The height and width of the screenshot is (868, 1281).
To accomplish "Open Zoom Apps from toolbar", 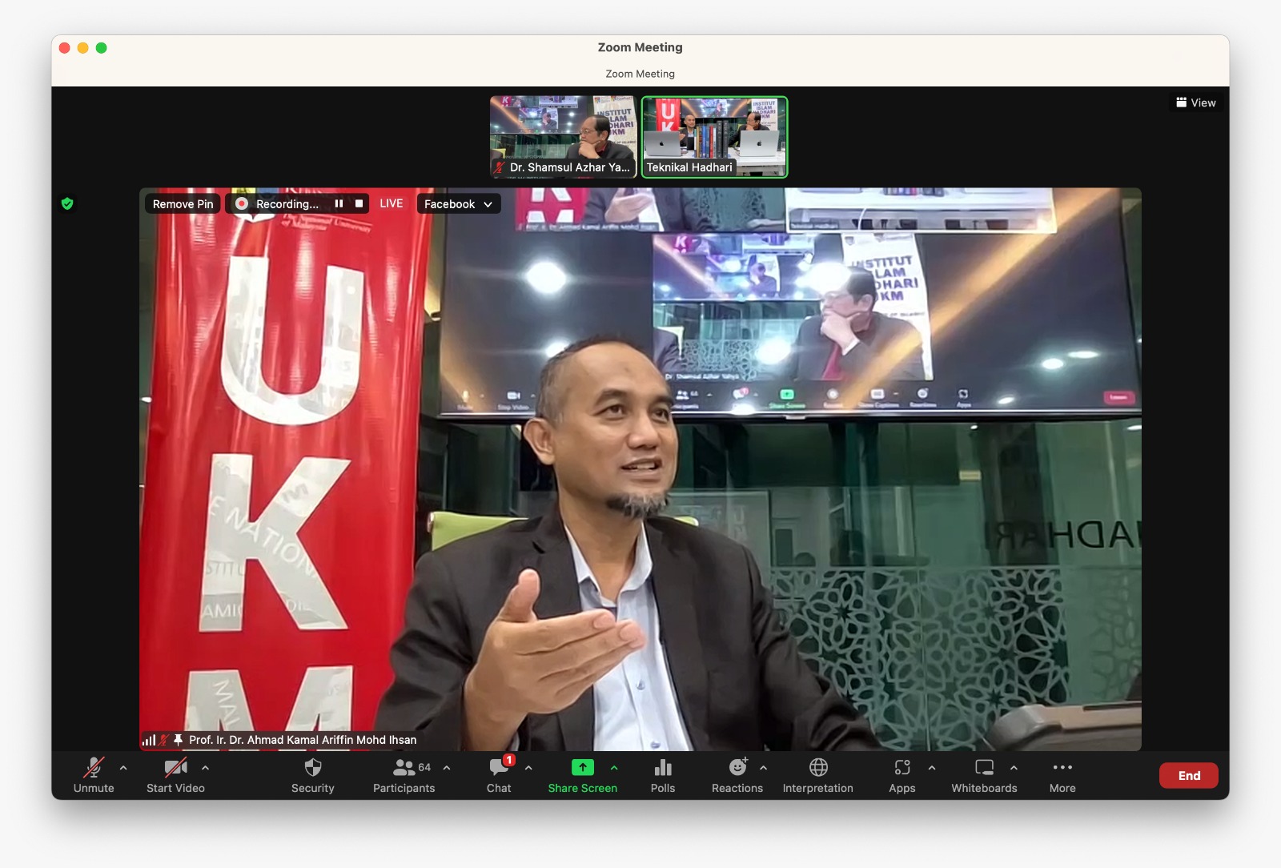I will tap(902, 775).
